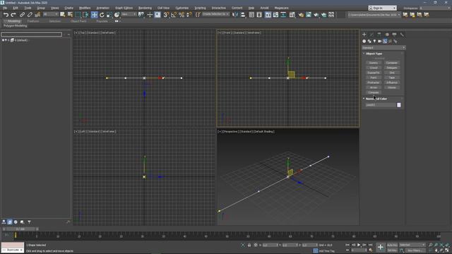
Task: Toggle Auto Key mode
Action: point(392,245)
